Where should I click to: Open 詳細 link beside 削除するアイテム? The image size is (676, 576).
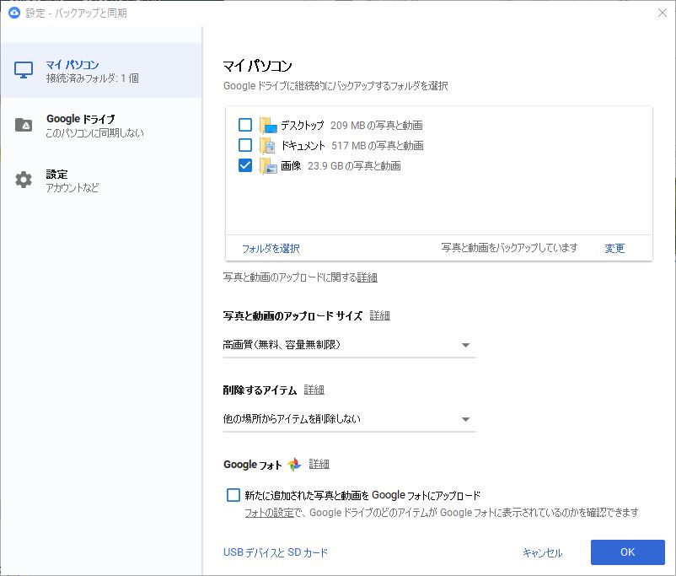coord(314,390)
